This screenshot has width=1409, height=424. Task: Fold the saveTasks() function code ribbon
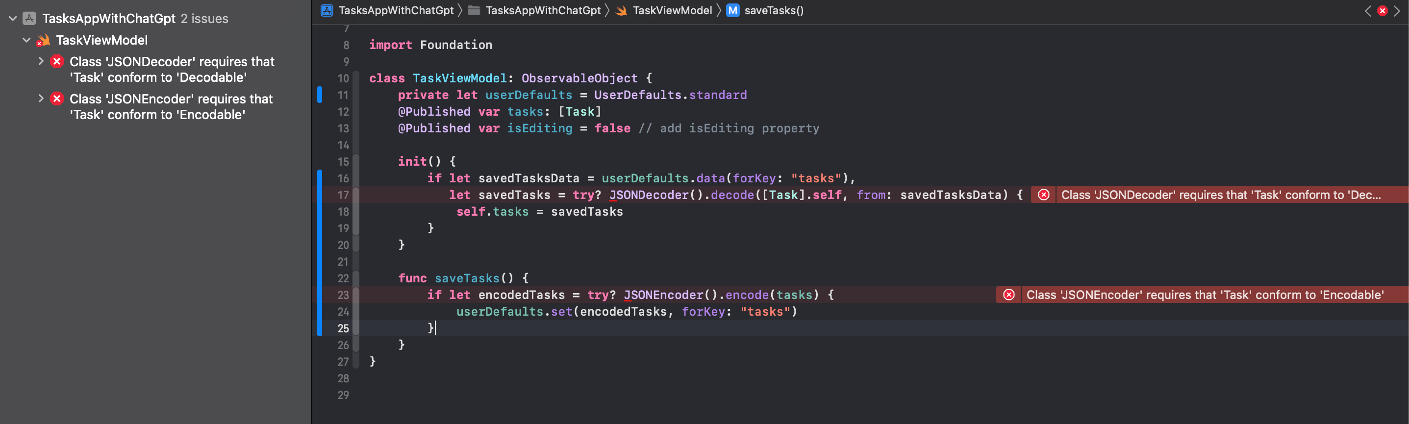click(356, 311)
